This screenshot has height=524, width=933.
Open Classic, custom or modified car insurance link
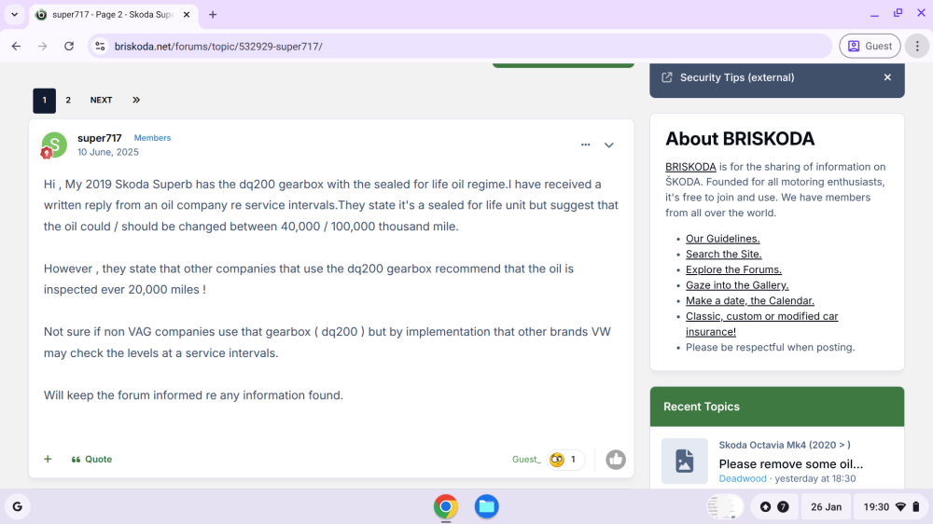(x=761, y=324)
